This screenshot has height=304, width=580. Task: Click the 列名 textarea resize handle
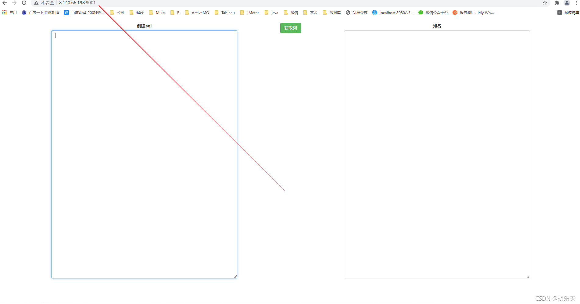[x=528, y=277]
